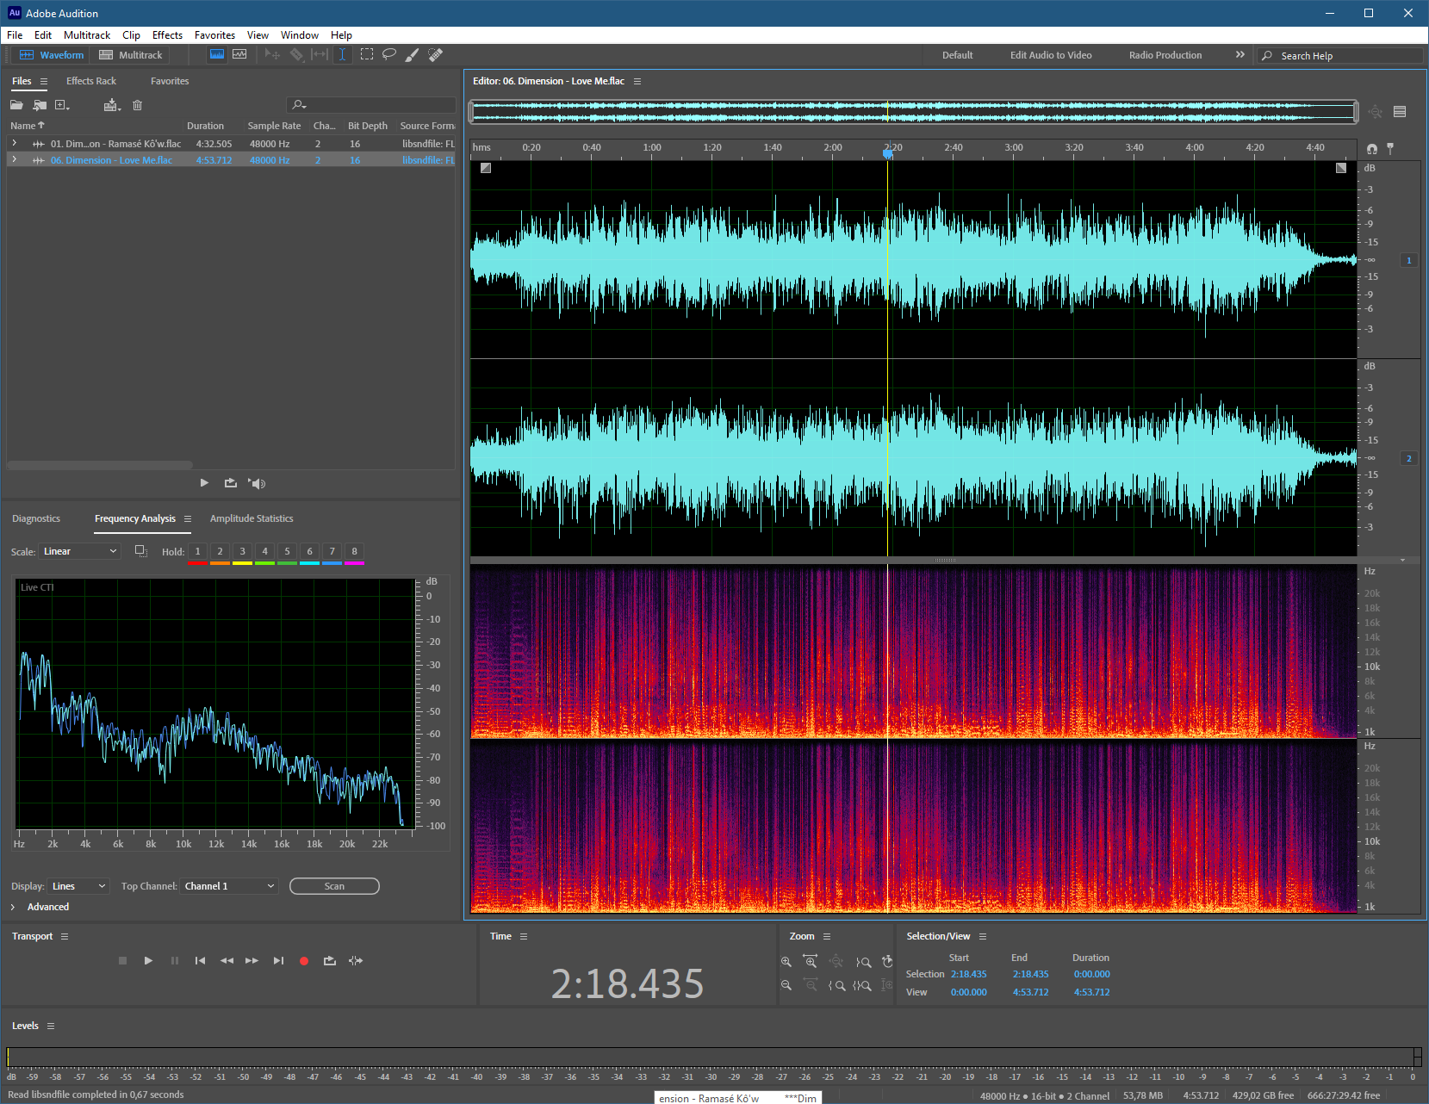The height and width of the screenshot is (1104, 1429).
Task: Select the Spot Healing Brush tool
Action: coord(436,54)
